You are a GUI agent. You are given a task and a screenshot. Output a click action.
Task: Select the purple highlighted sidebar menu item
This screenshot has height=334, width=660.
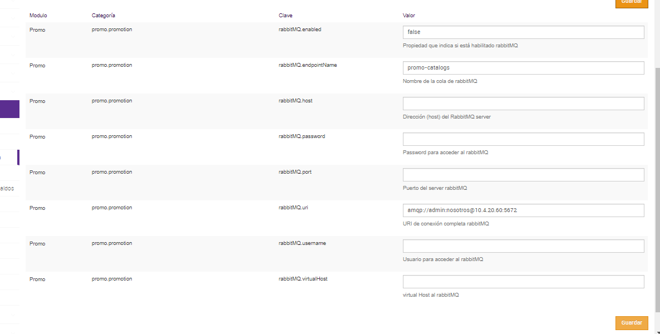pos(9,109)
